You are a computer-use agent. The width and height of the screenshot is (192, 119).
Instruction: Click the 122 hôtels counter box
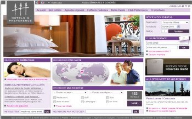click(135, 95)
